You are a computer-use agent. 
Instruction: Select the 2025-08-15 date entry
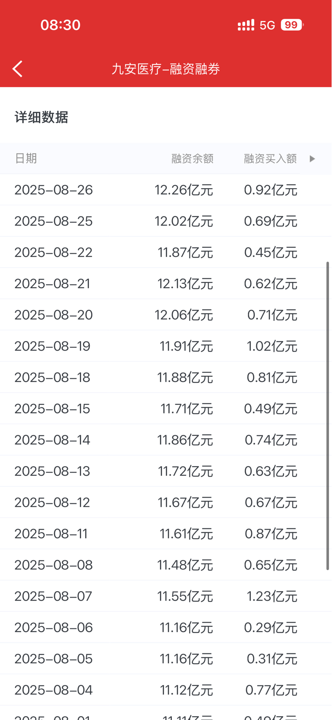coord(52,409)
